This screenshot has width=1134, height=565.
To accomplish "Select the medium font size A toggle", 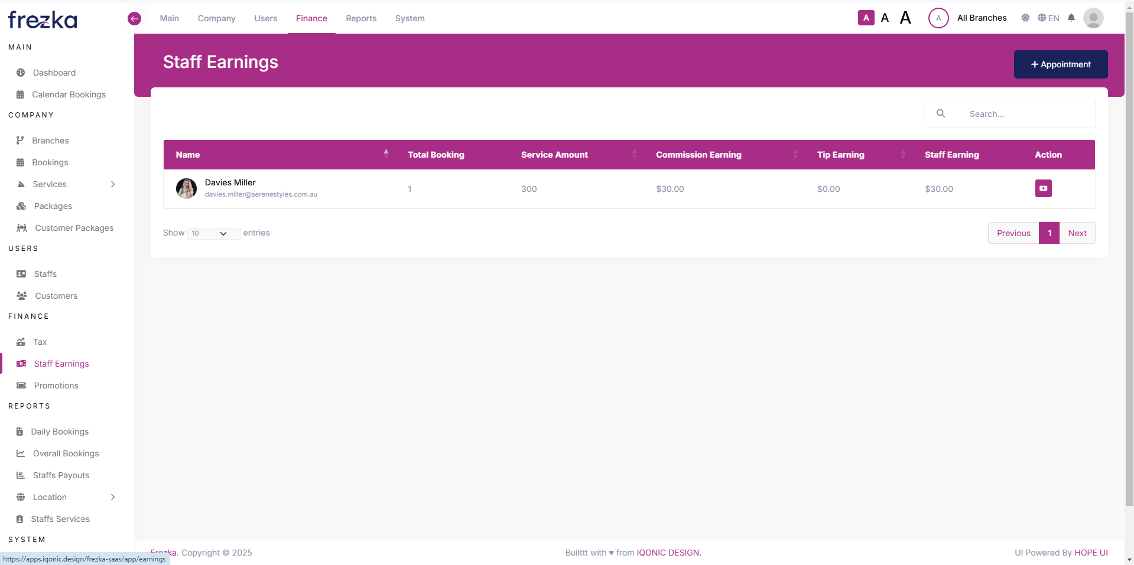I will (x=885, y=18).
